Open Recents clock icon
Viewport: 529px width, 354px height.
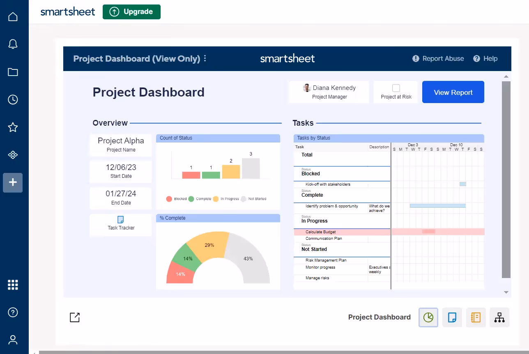coord(13,100)
